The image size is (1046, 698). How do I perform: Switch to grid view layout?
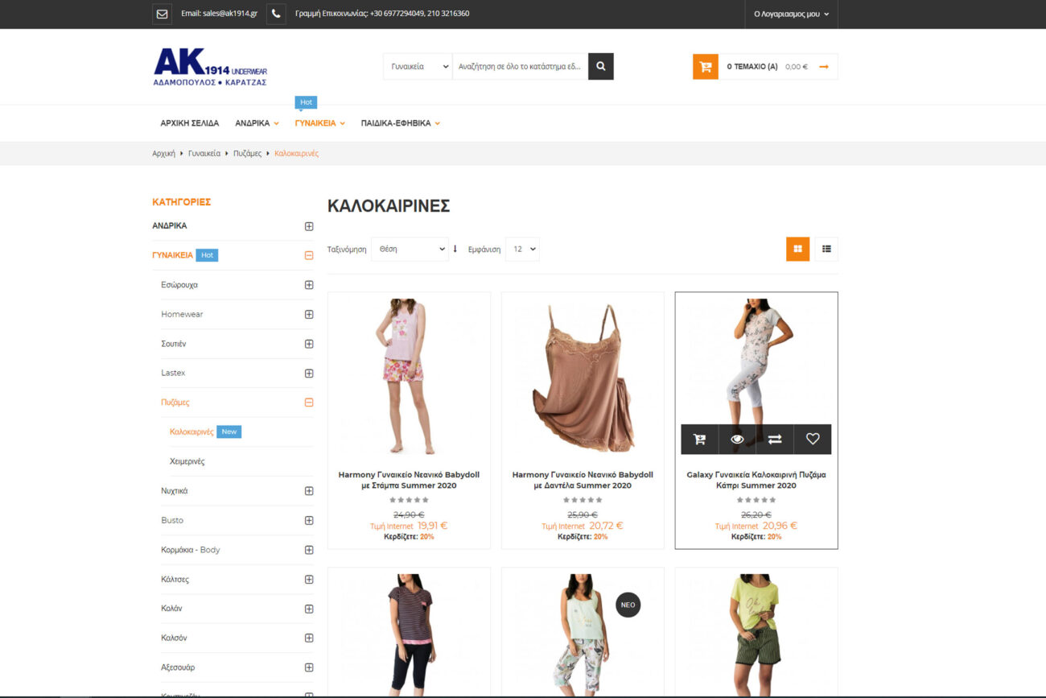click(x=797, y=249)
